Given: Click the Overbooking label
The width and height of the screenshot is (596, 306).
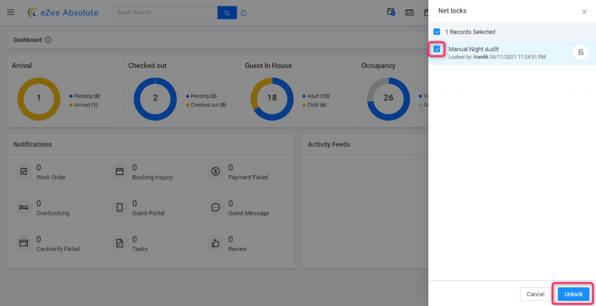Looking at the screenshot, I should (x=53, y=214).
